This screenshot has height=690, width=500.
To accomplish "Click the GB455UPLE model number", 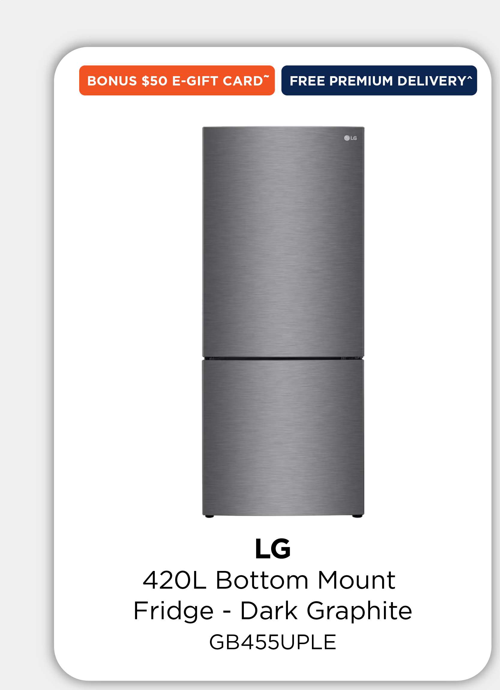I will point(273,642).
